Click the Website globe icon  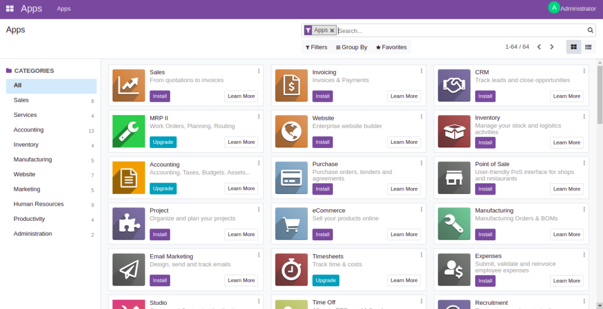pyautogui.click(x=291, y=131)
